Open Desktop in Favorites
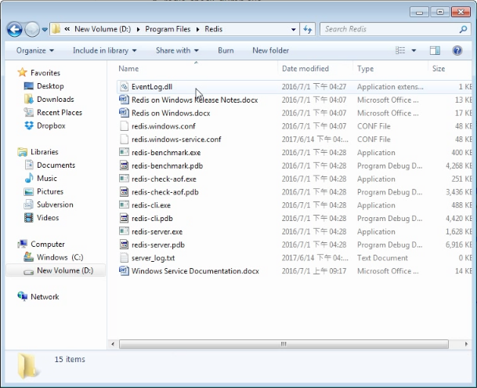The width and height of the screenshot is (477, 388). pos(50,86)
